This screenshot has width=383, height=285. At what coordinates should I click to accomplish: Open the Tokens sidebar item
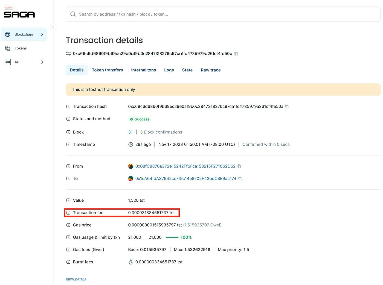(24, 48)
